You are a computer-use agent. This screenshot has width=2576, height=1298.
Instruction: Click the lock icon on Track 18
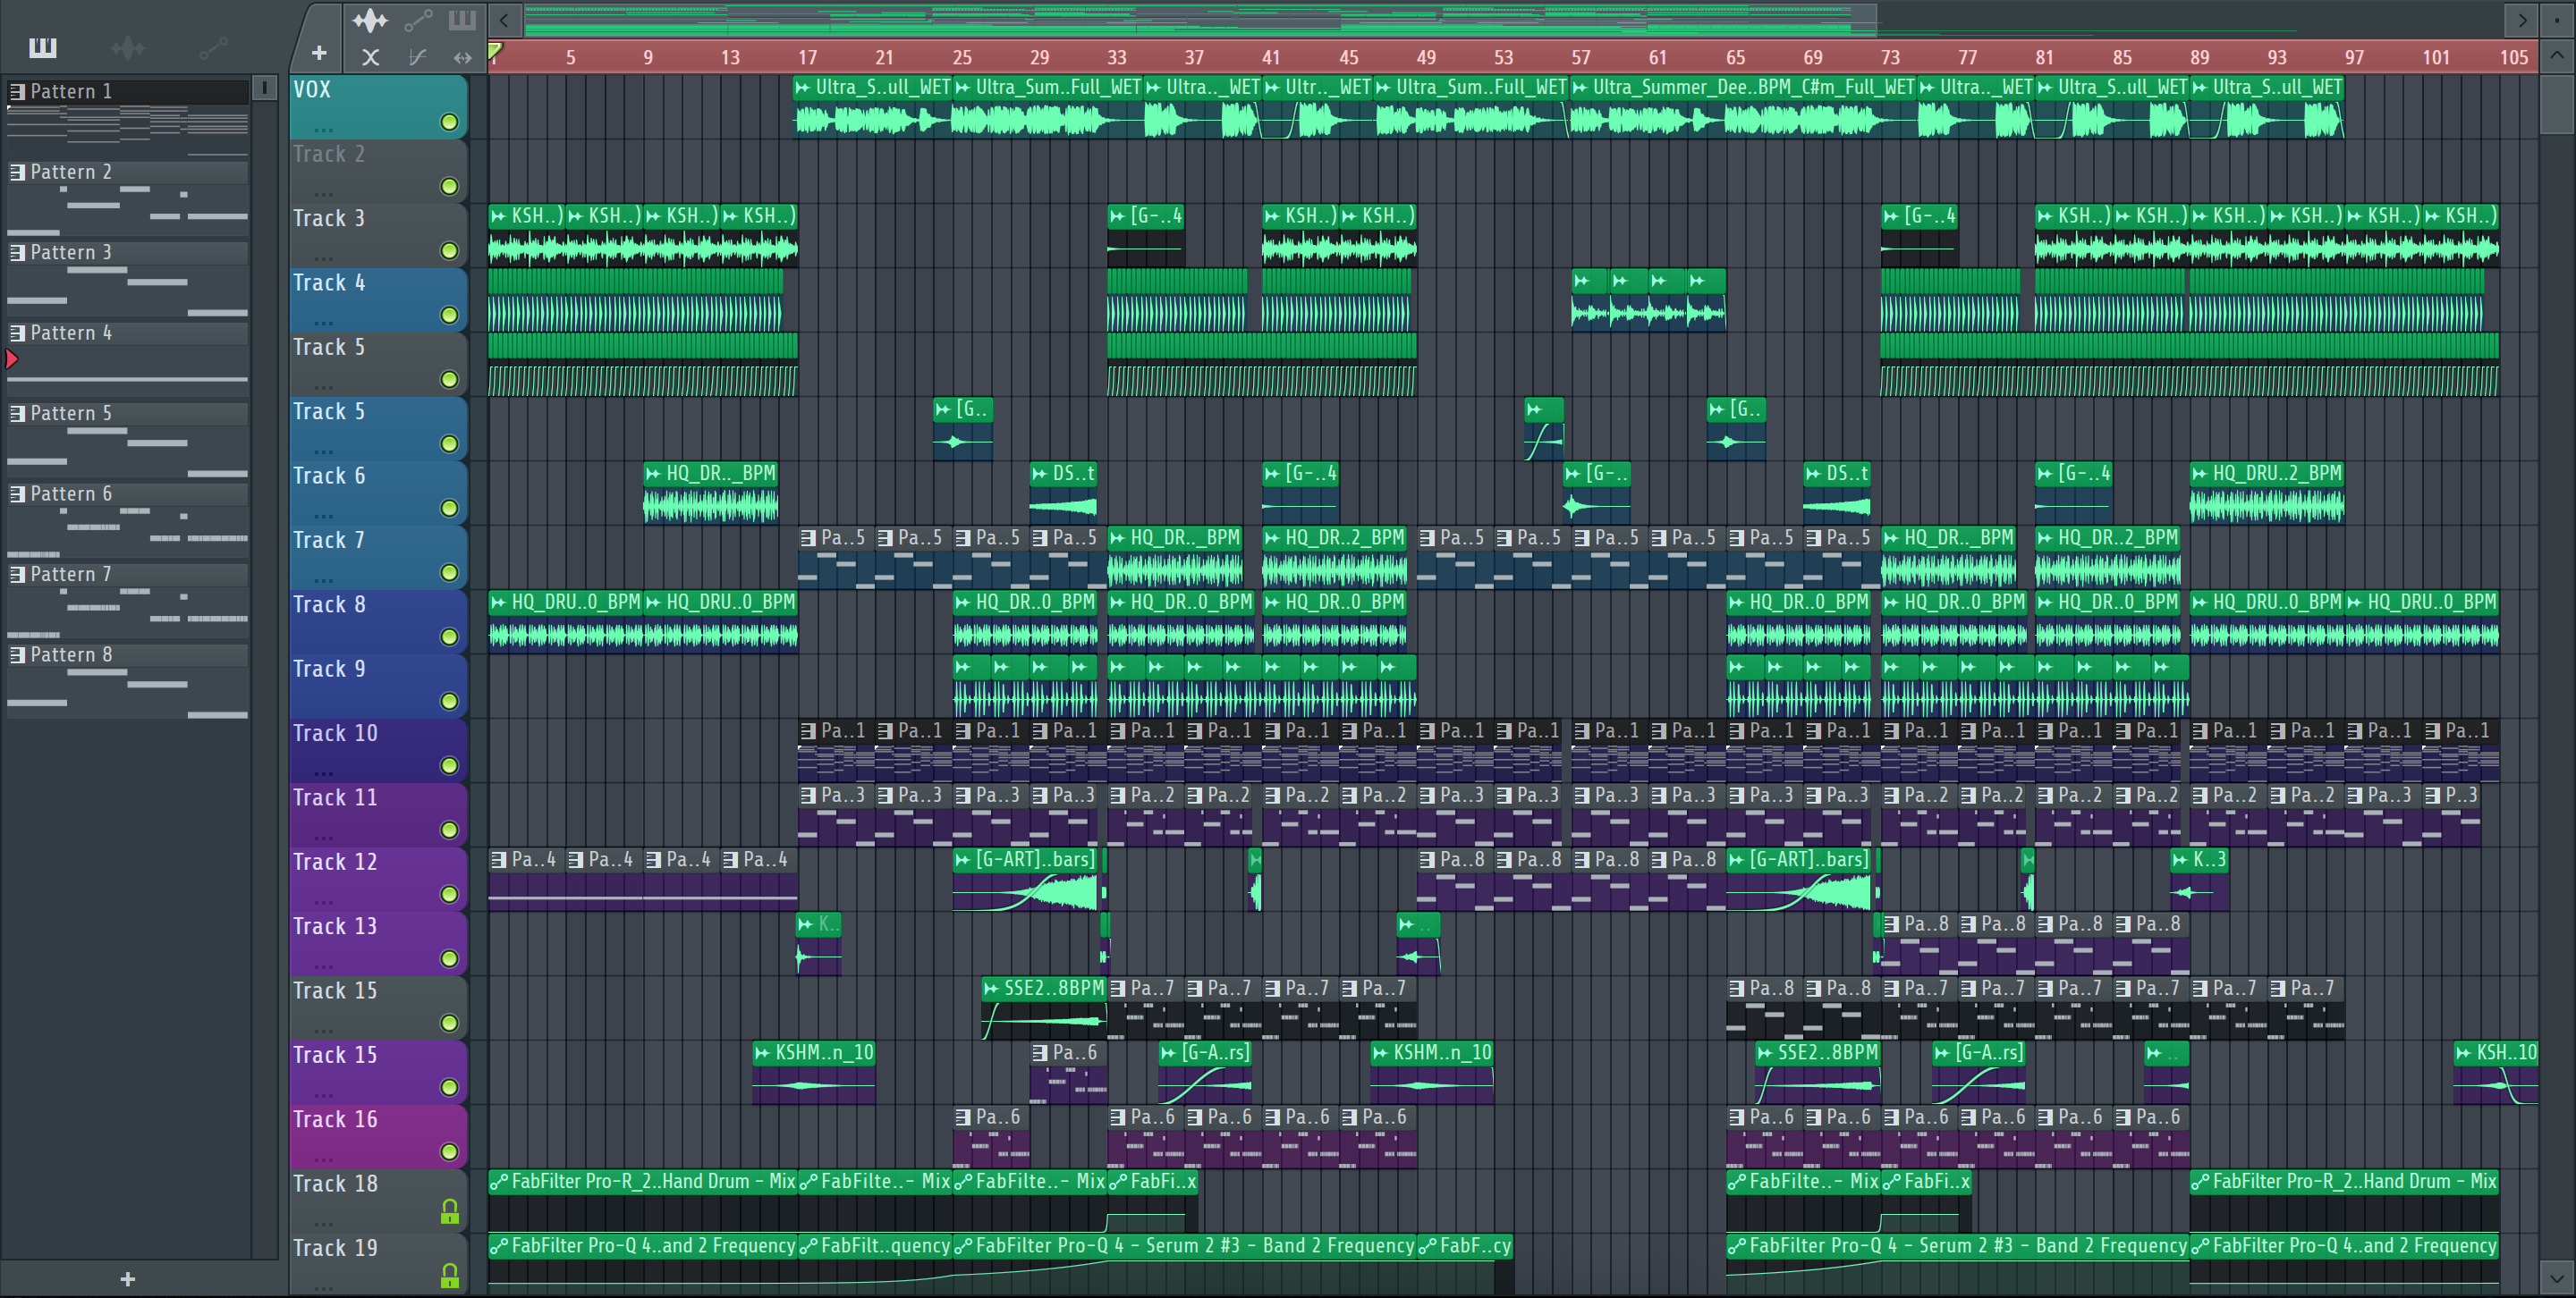tap(450, 1211)
